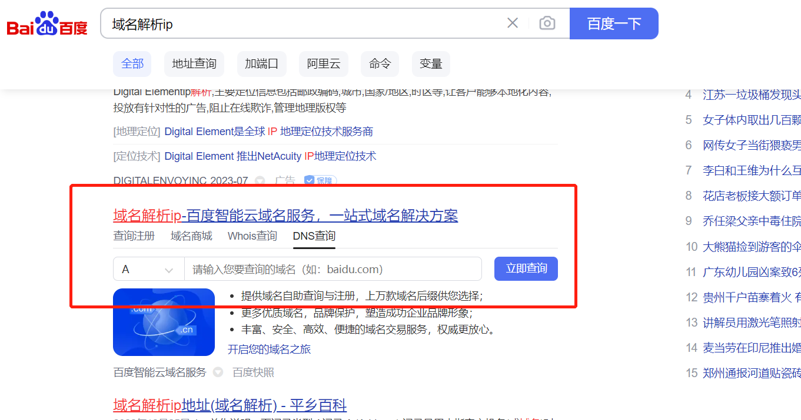Click the 提供域名自助查询与注册 bullet text
The image size is (801, 420).
tap(362, 296)
